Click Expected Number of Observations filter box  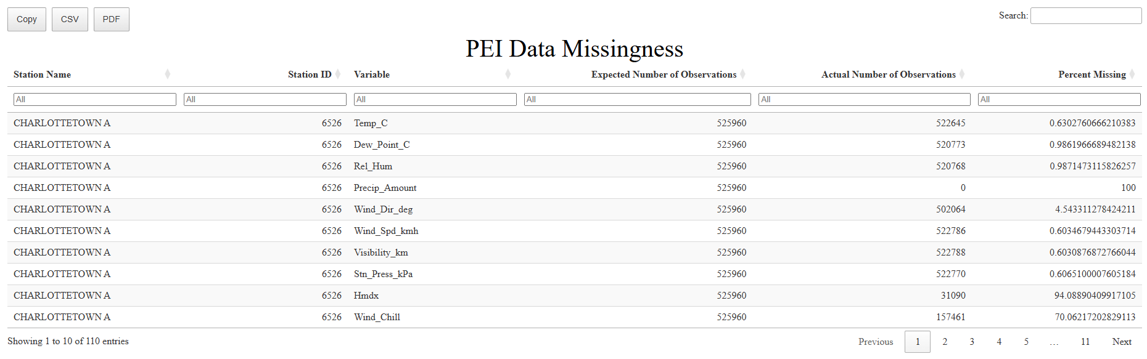coord(638,99)
